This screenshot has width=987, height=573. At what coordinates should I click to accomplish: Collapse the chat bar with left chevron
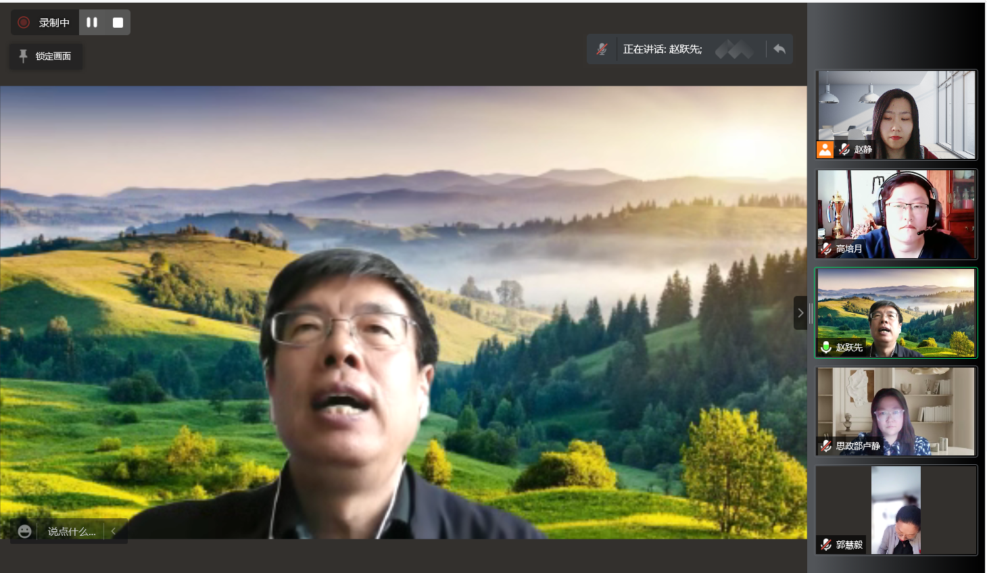114,531
